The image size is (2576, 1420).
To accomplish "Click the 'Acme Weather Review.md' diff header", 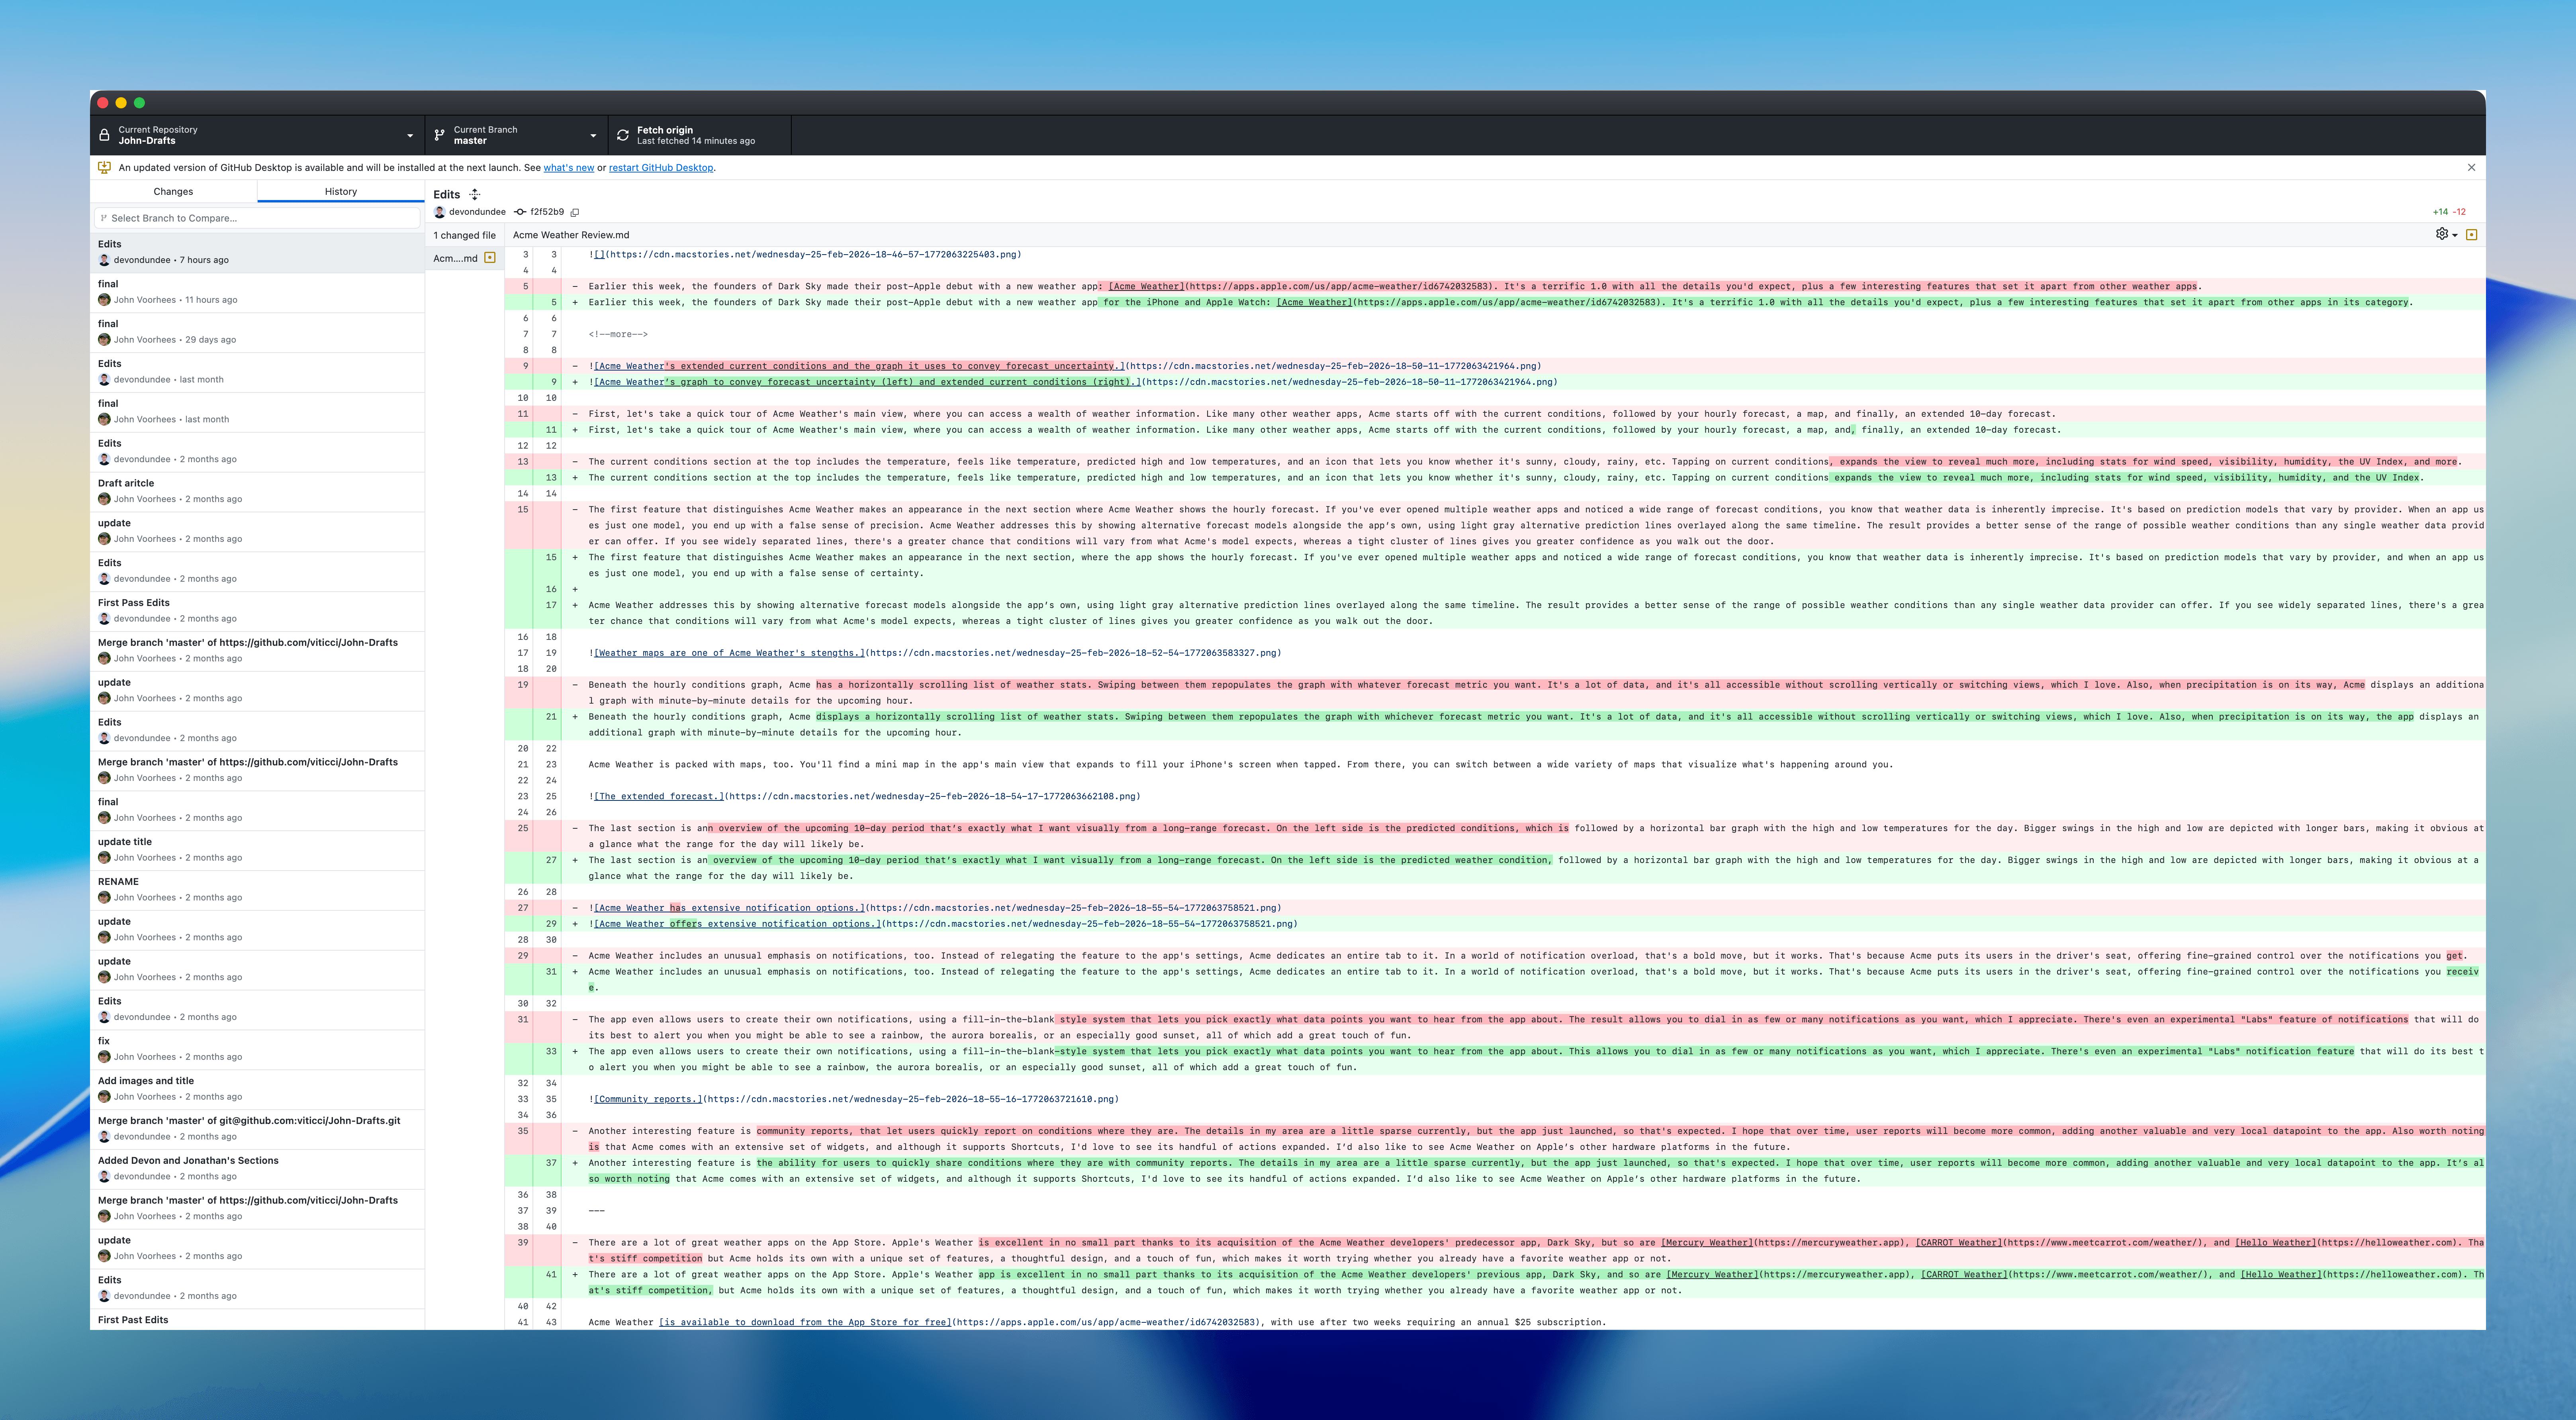I will 571,235.
